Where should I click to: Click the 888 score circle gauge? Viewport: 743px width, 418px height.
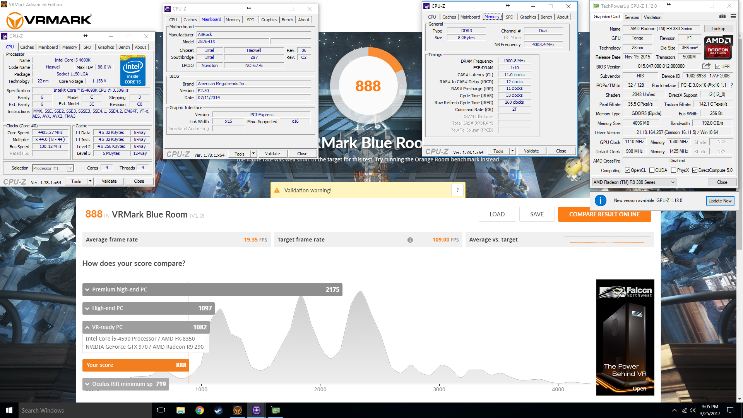click(368, 86)
